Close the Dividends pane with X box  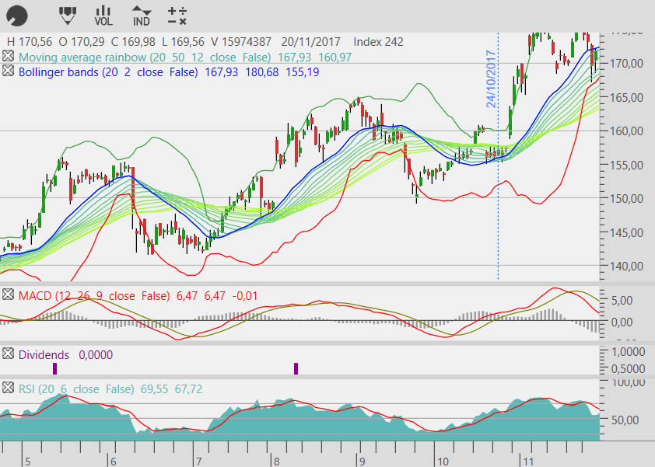pos(8,354)
